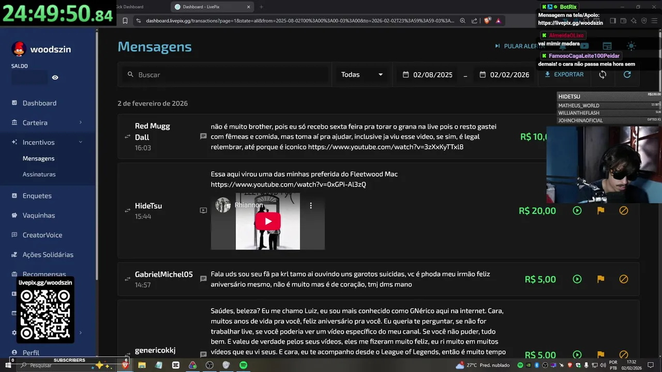The image size is (662, 372).
Task: Open the browser hamburger menu
Action: 655,21
